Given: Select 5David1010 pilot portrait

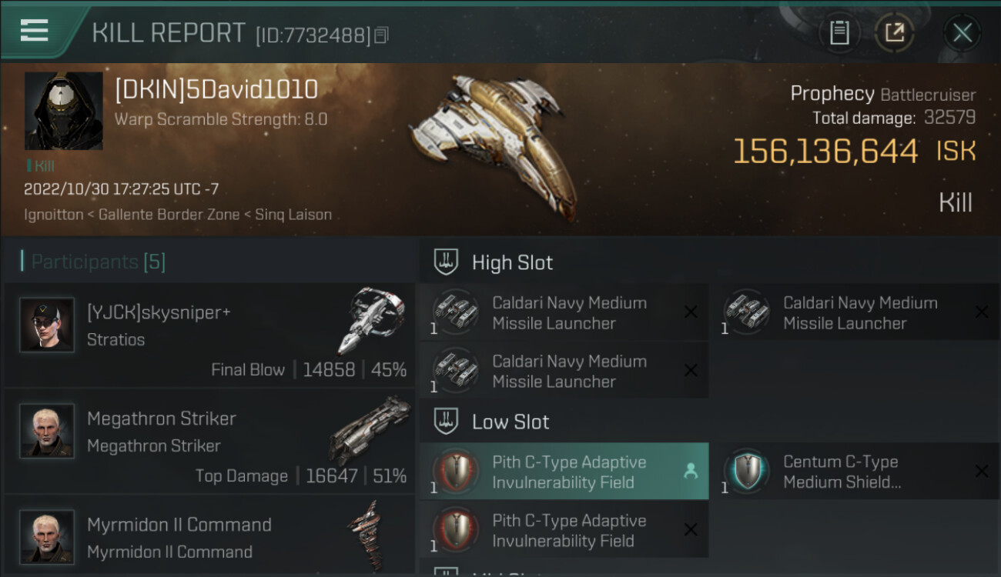Looking at the screenshot, I should point(64,112).
